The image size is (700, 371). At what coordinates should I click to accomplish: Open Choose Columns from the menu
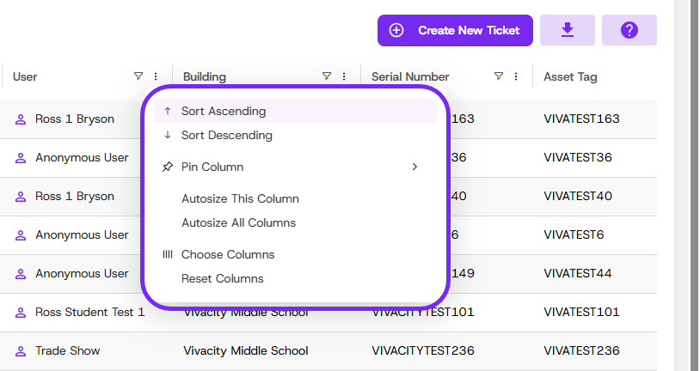(228, 255)
